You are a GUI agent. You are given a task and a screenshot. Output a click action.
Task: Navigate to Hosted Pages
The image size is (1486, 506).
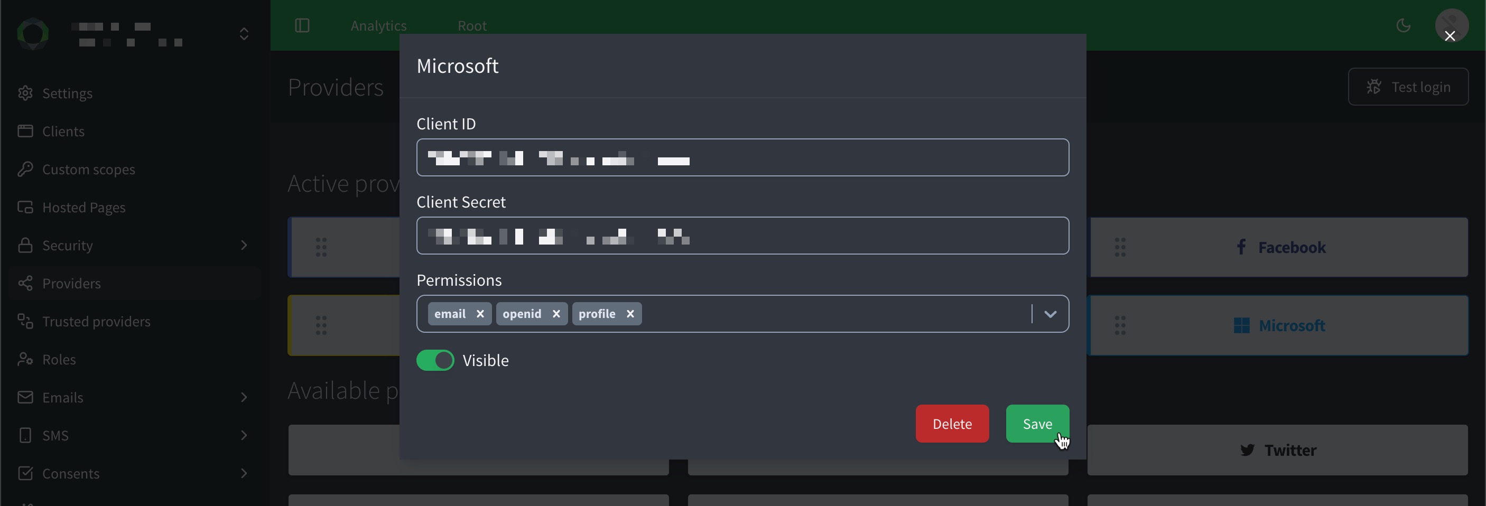pyautogui.click(x=84, y=207)
